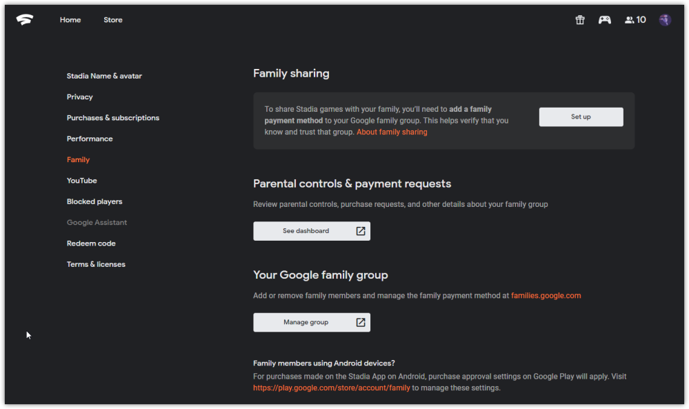This screenshot has height=409, width=689.
Task: Go to Purchases & subscriptions
Action: [113, 118]
